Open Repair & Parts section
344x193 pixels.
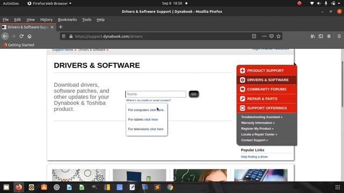(267, 99)
